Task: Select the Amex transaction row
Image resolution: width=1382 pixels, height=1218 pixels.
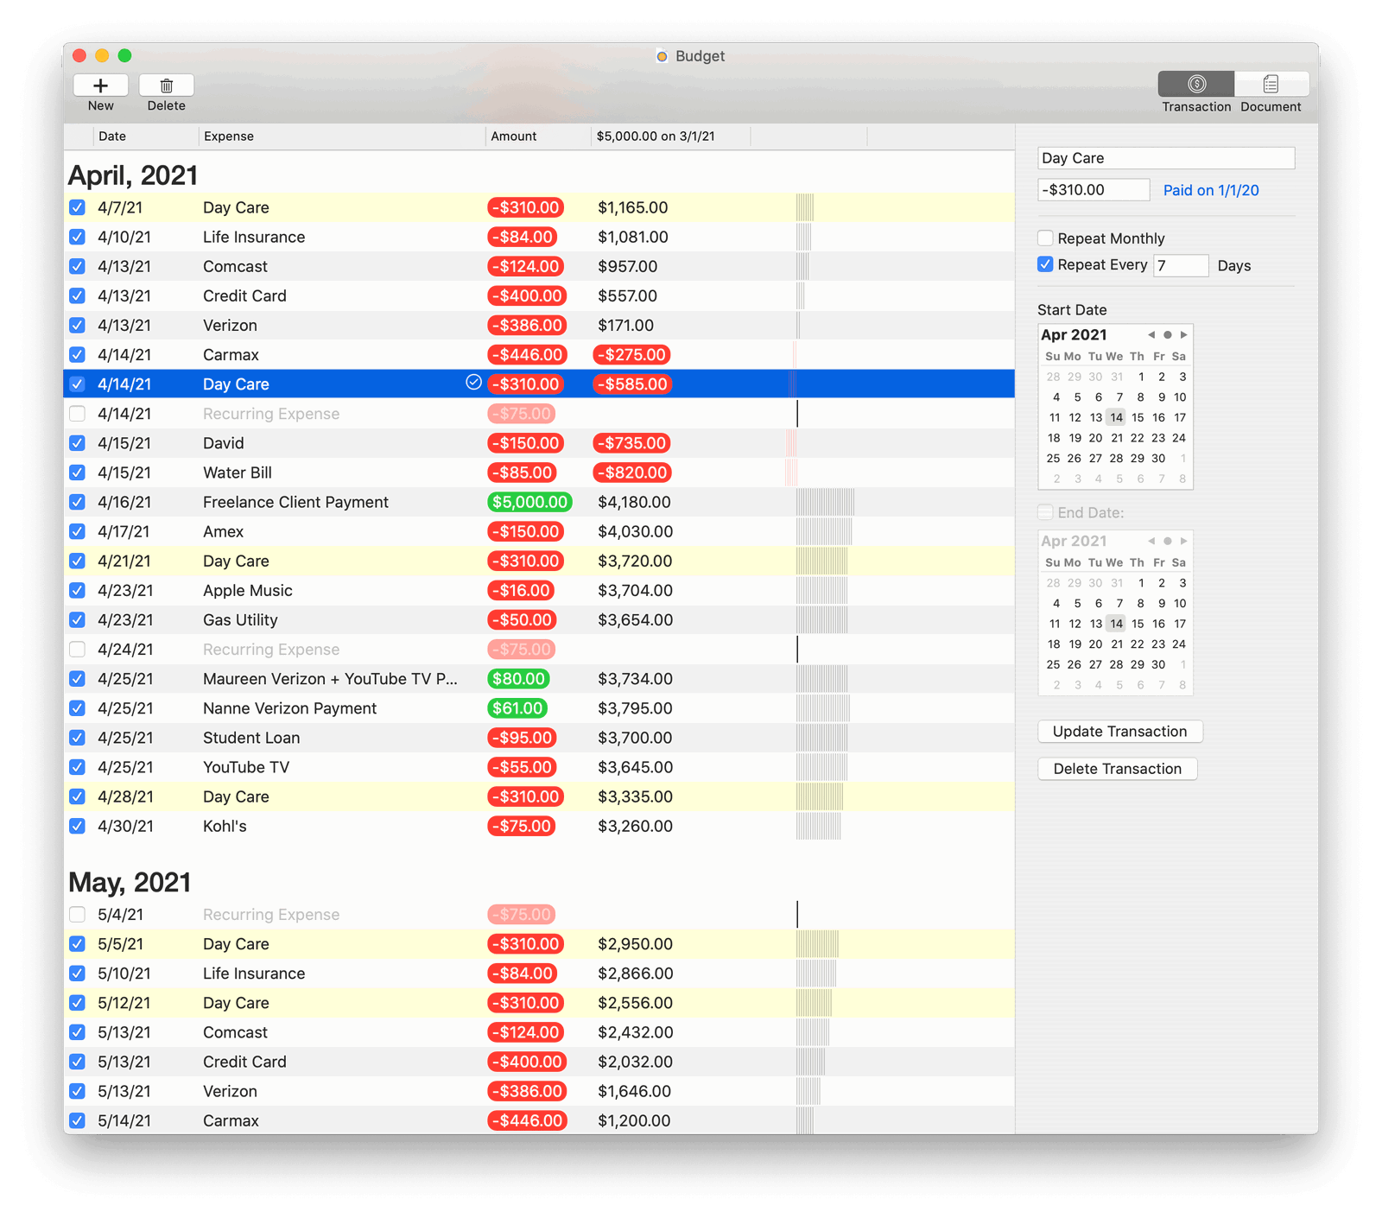Action: click(x=539, y=531)
